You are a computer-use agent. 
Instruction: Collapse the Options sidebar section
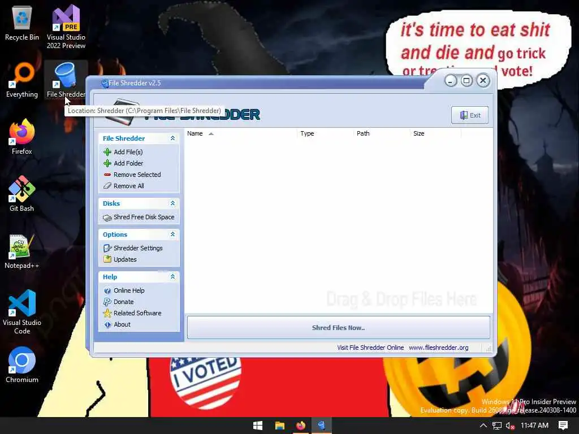coord(172,235)
